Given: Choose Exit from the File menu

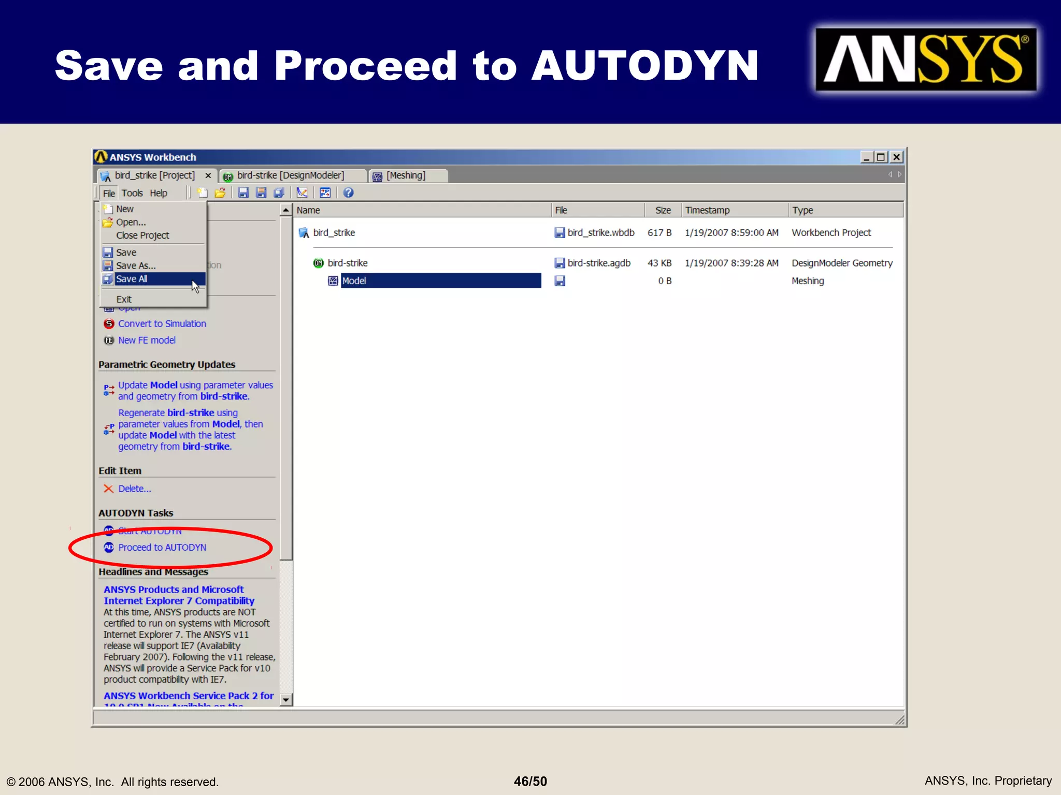Looking at the screenshot, I should (153, 299).
